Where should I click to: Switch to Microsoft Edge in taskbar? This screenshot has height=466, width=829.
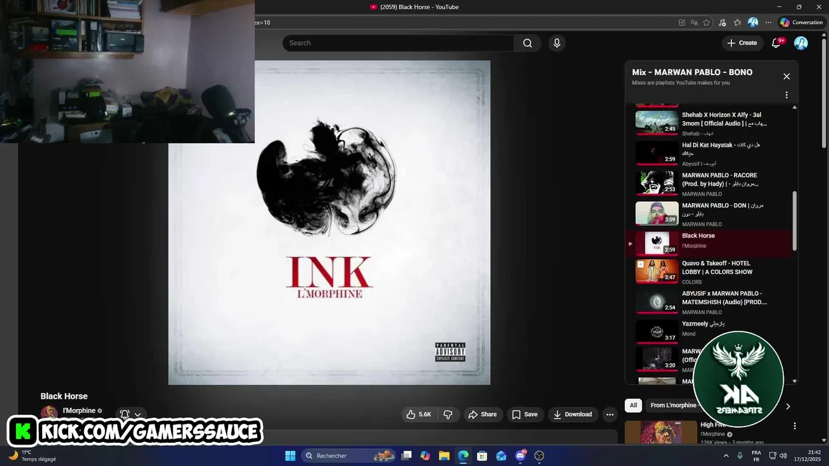pyautogui.click(x=463, y=456)
